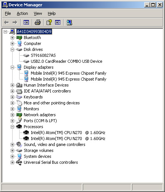
Task: Click Scan for hardware changes icon
Action: [x=69, y=22]
